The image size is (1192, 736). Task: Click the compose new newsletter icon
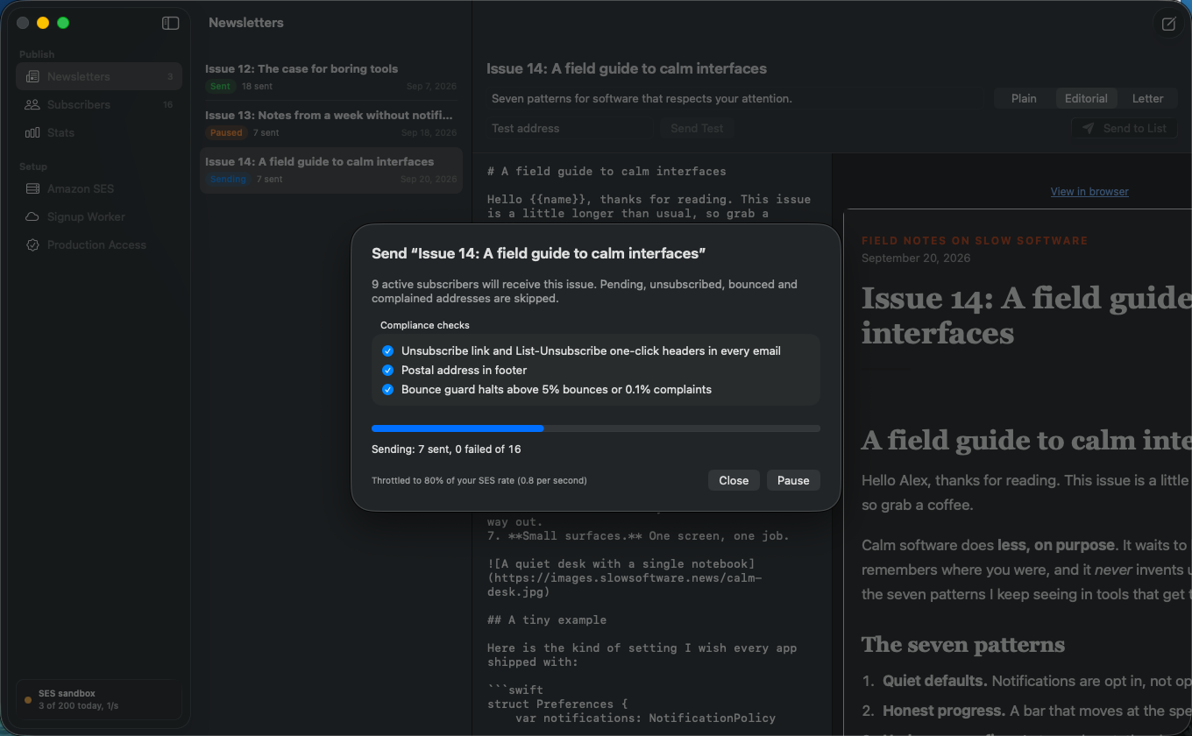coord(1168,24)
